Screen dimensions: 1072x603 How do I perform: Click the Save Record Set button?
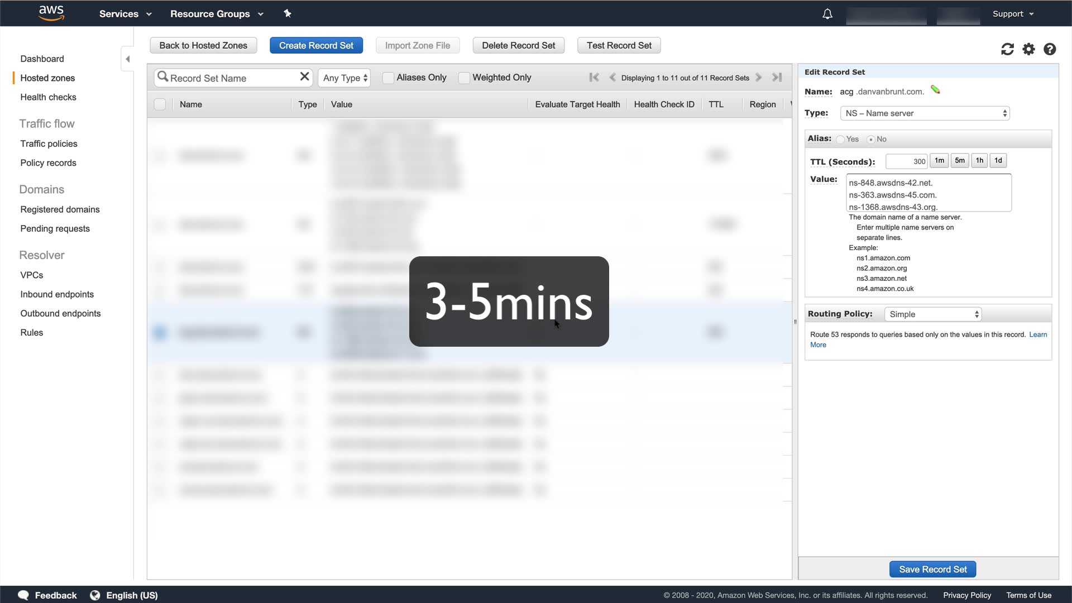[x=932, y=569]
